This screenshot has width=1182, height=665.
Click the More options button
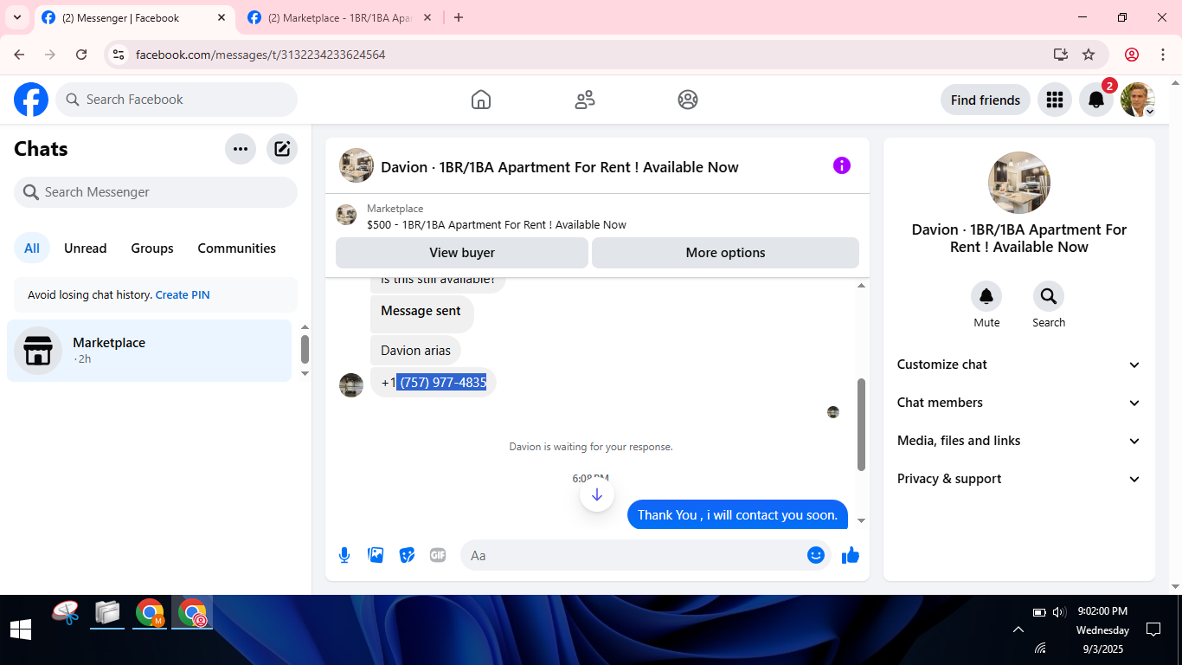coord(726,253)
